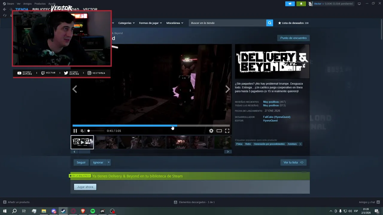
Task: Open the dropdown arrow beside Ignorar
Action: tap(109, 162)
